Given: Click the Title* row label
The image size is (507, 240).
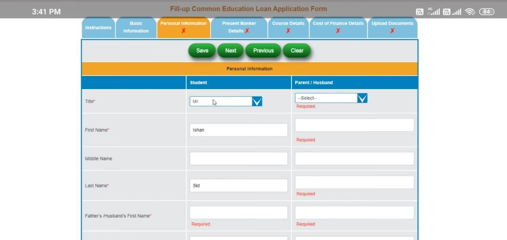Looking at the screenshot, I should (x=90, y=101).
